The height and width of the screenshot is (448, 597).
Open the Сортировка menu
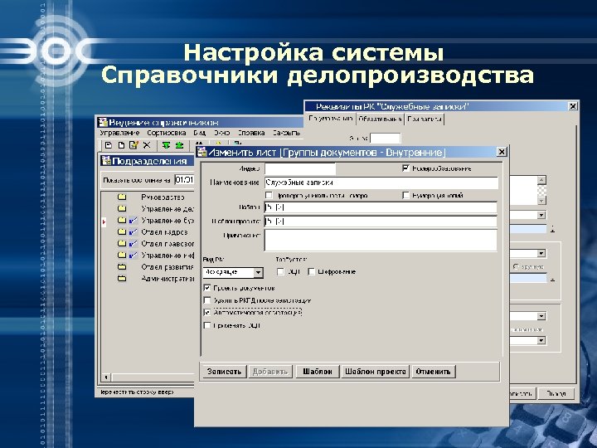167,133
